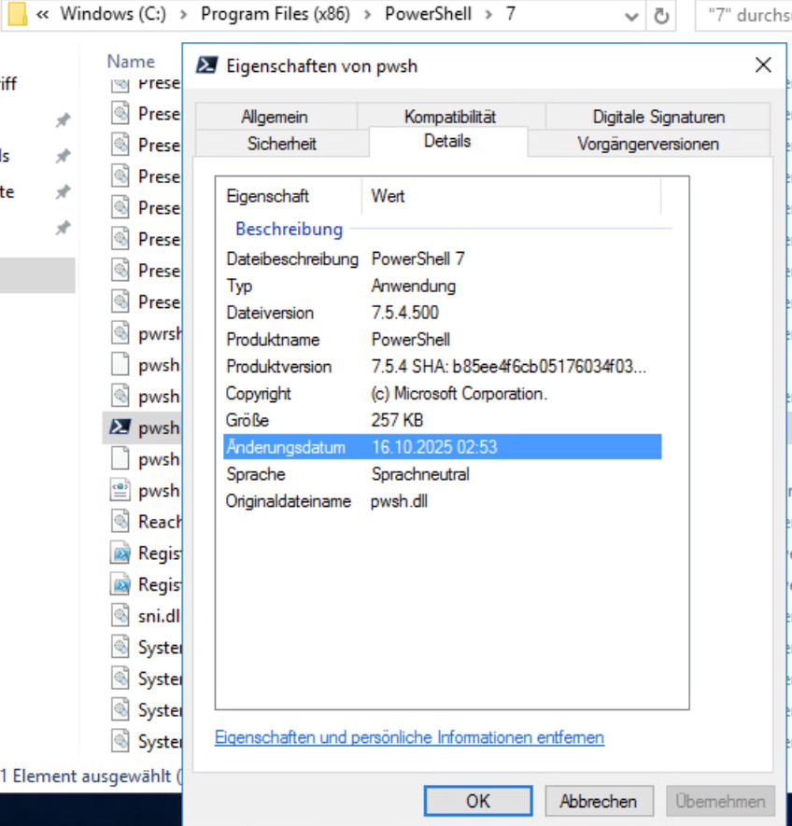Switch to the Allgemein tab
792x826 pixels.
click(274, 117)
